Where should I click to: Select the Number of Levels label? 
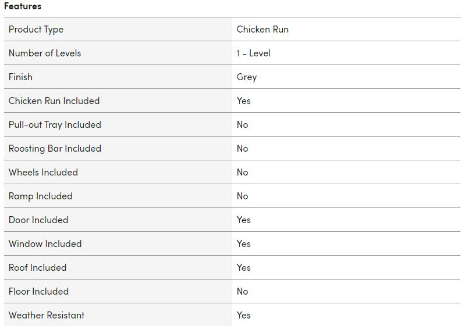point(45,53)
